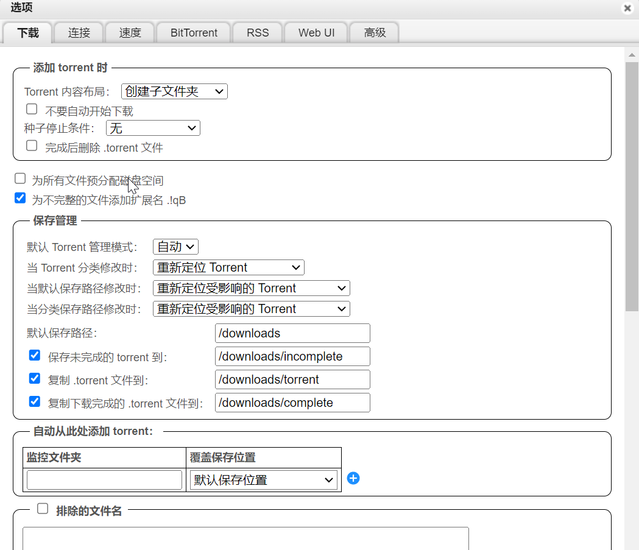Enable the 不要自动开始下载 checkbox
This screenshot has width=639, height=550.
31,108
